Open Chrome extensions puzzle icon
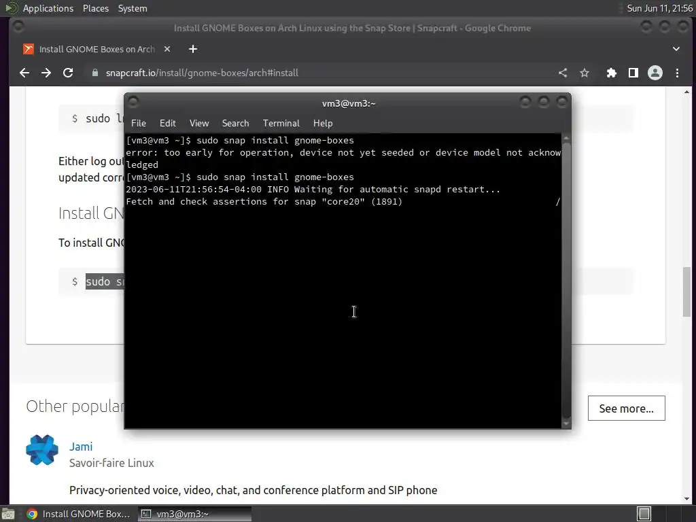 click(612, 73)
